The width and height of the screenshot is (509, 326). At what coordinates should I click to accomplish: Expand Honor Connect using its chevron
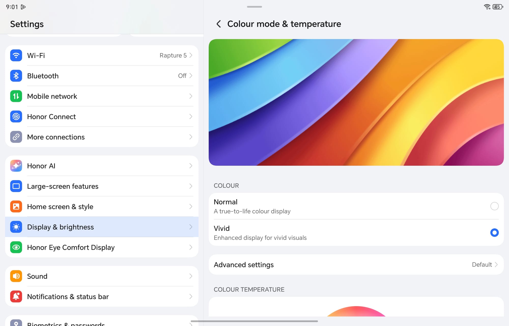(191, 116)
